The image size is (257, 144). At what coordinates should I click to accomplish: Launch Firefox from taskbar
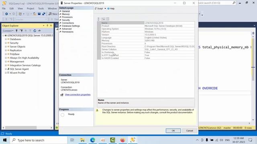pyautogui.click(x=122, y=140)
